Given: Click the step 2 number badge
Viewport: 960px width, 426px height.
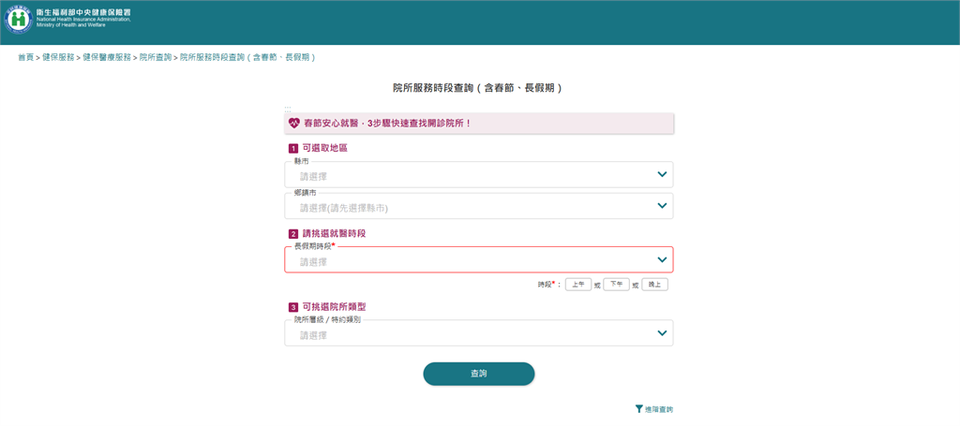Looking at the screenshot, I should (x=292, y=234).
